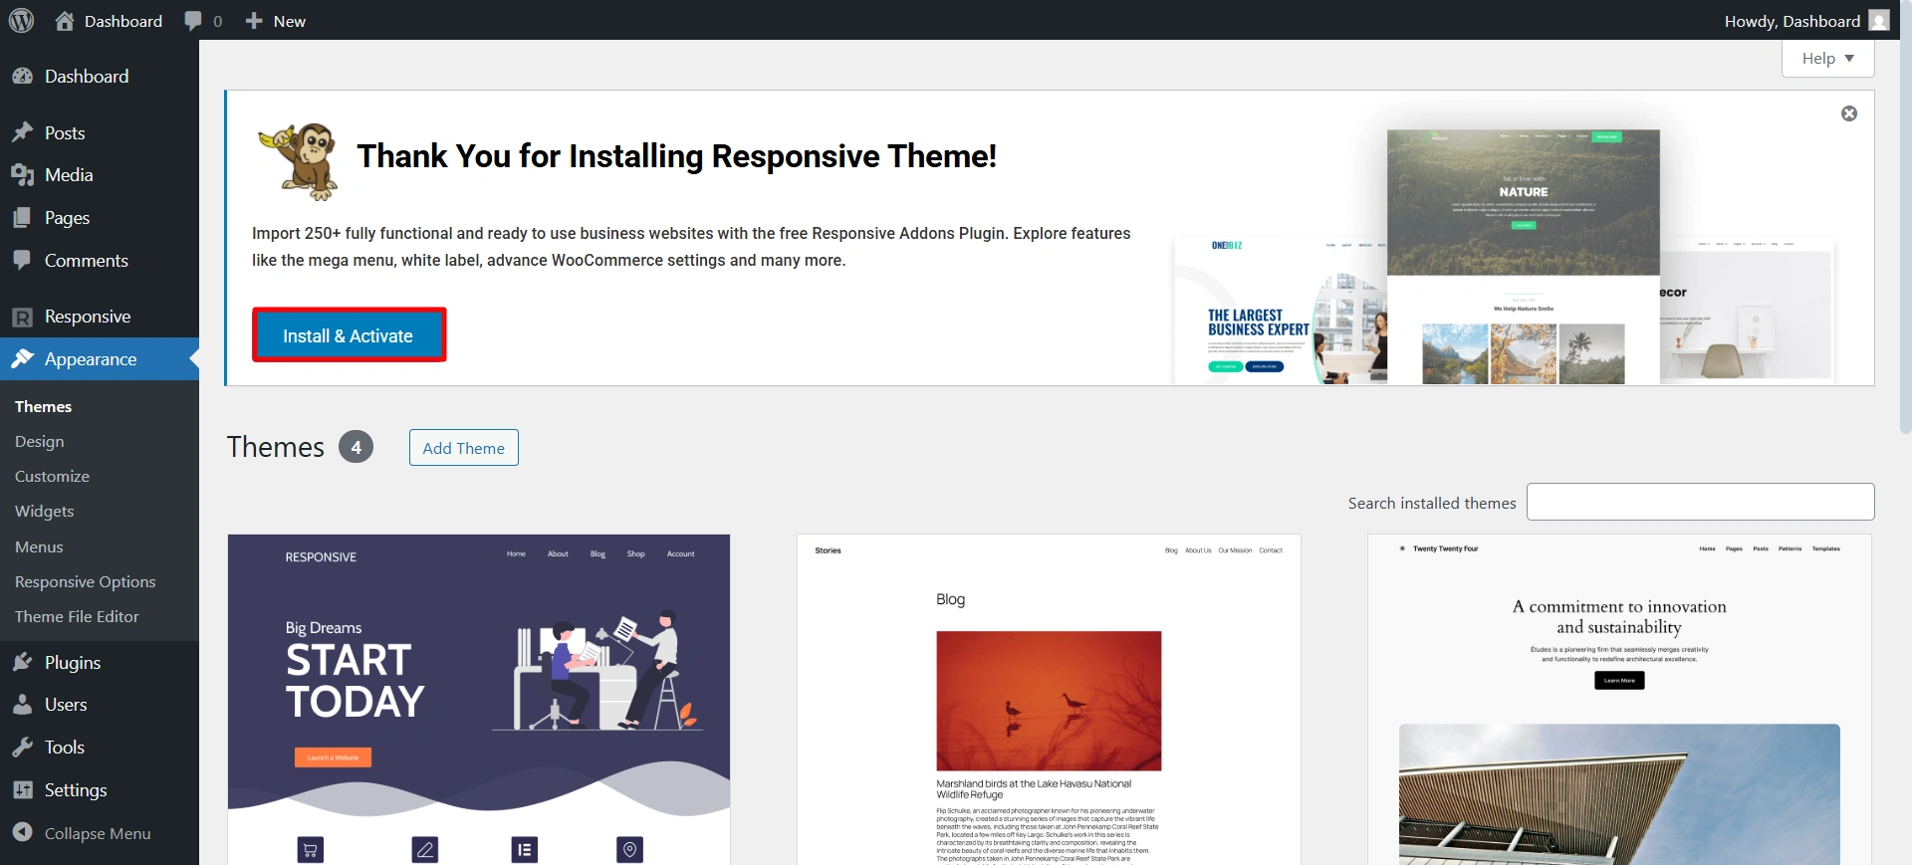Click the WordPress logo in admin bar
Image resolution: width=1912 pixels, height=865 pixels.
[x=21, y=20]
